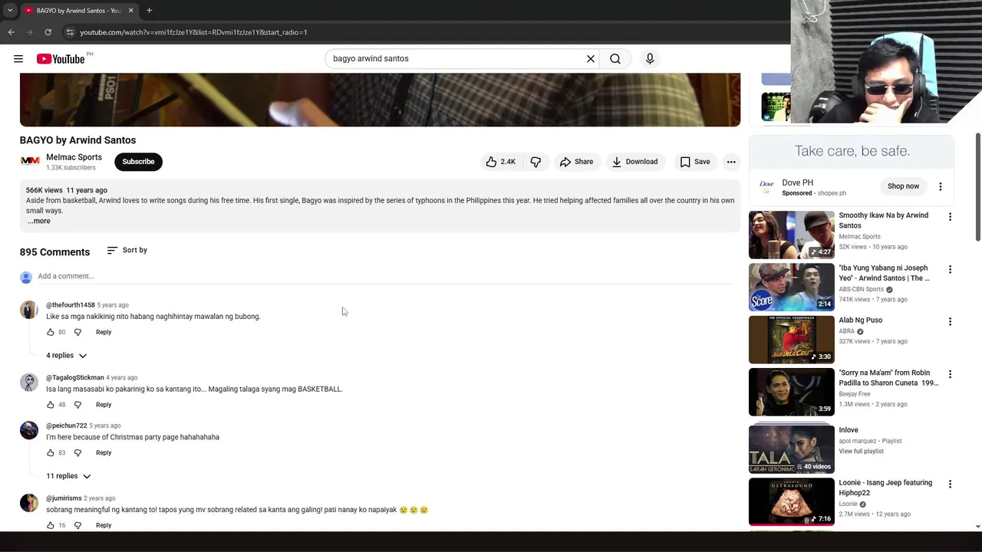Open the Inlove playlist thumbnail

coord(791,449)
